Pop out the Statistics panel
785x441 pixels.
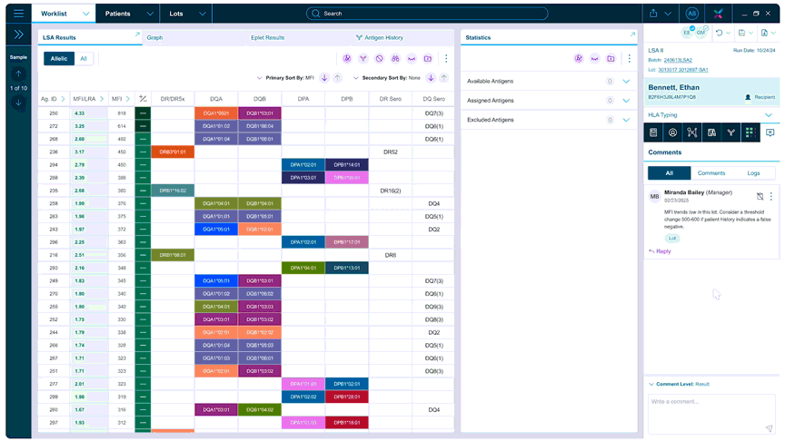tap(632, 34)
